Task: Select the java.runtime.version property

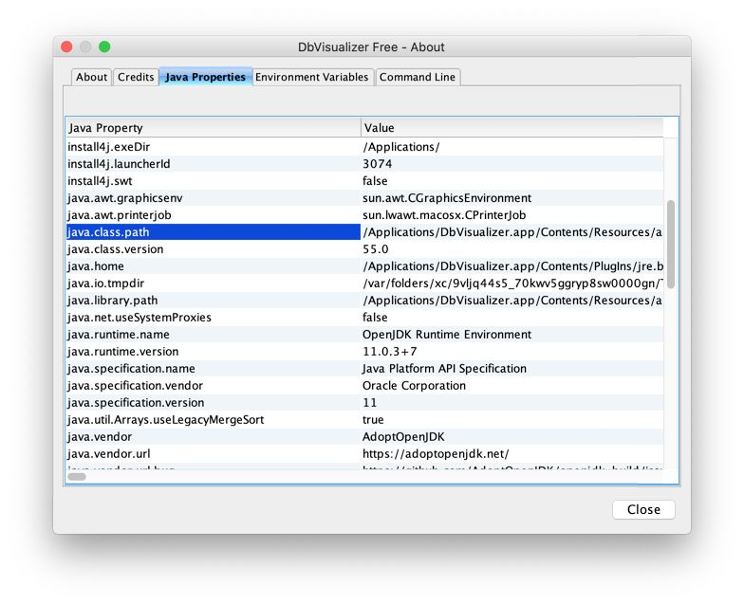Action: [213, 352]
